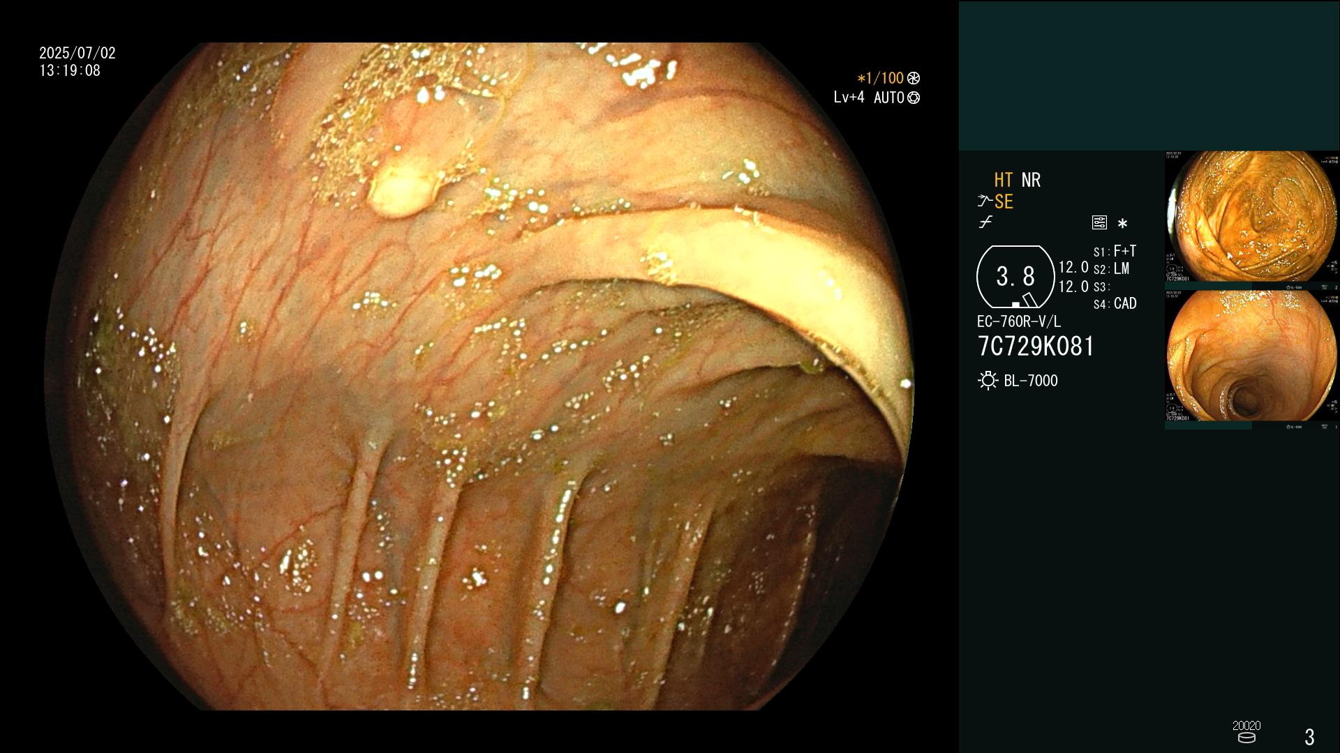Click the scope zoom indicator 3.8
Viewport: 1340px width, 753px height.
(1015, 277)
